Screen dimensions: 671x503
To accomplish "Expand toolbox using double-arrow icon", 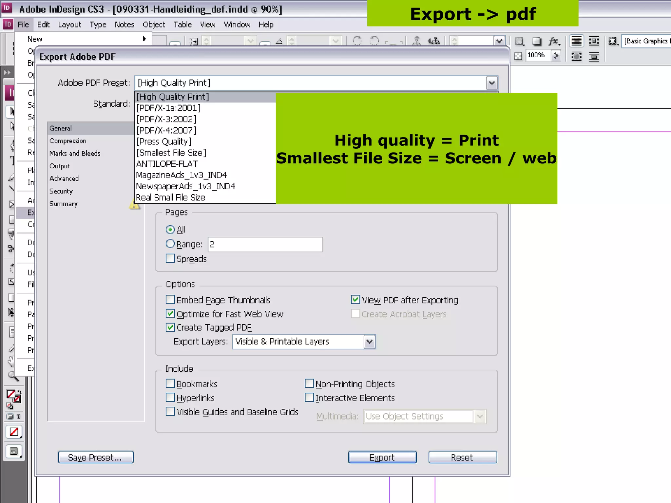I will (x=7, y=72).
